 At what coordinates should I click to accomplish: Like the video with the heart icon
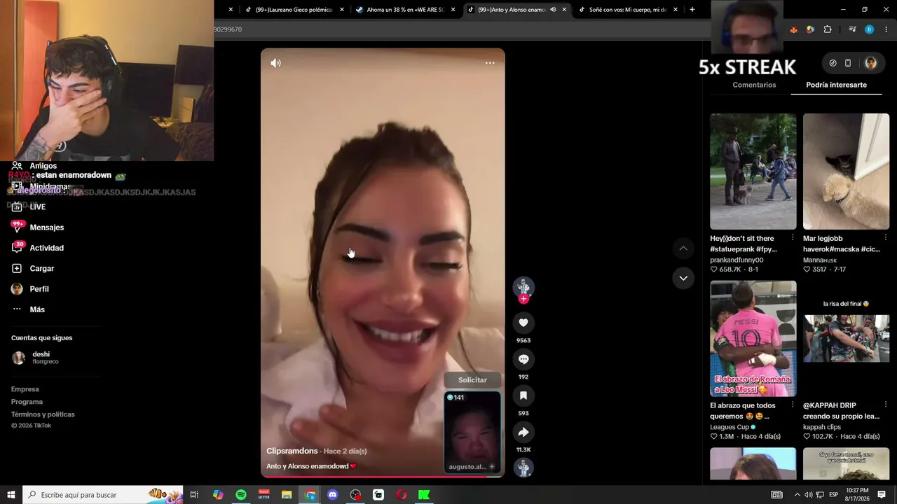(x=523, y=323)
